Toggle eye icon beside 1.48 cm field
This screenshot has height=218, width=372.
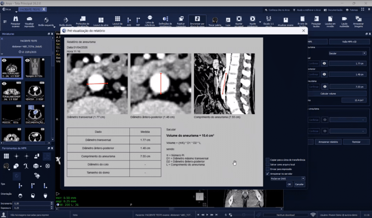(324, 74)
